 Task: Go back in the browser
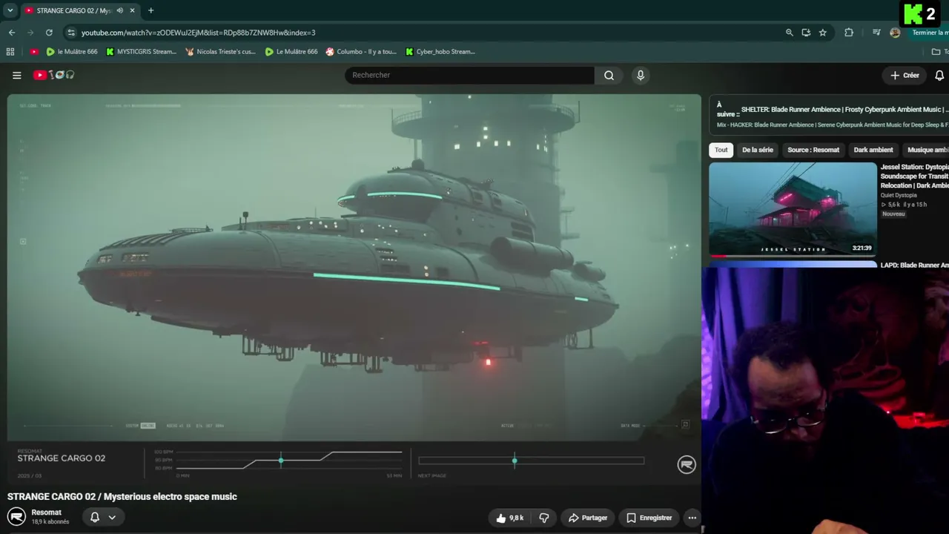(x=12, y=33)
